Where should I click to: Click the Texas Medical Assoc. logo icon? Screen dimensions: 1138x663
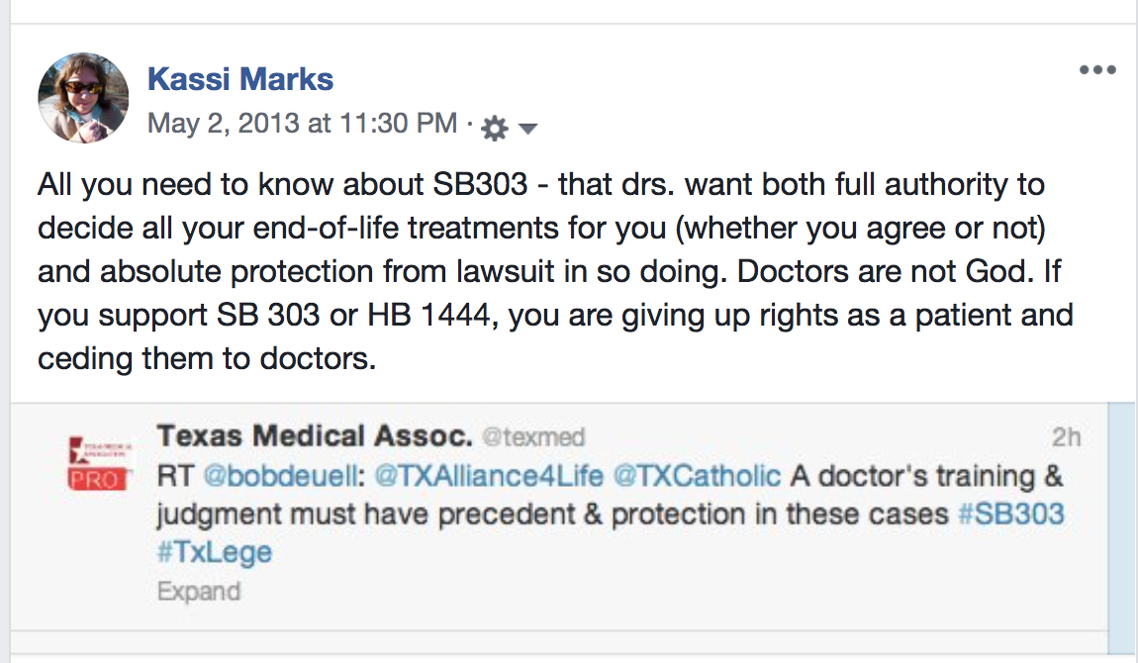pos(98,462)
